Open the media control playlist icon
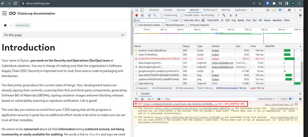The width and height of the screenshot is (308, 137). point(280,4)
